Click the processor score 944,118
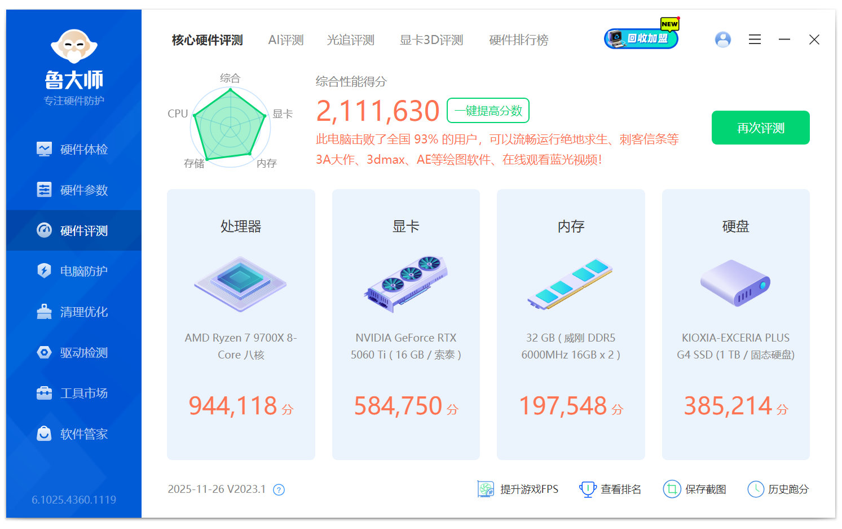This screenshot has width=842, height=529. (x=233, y=405)
